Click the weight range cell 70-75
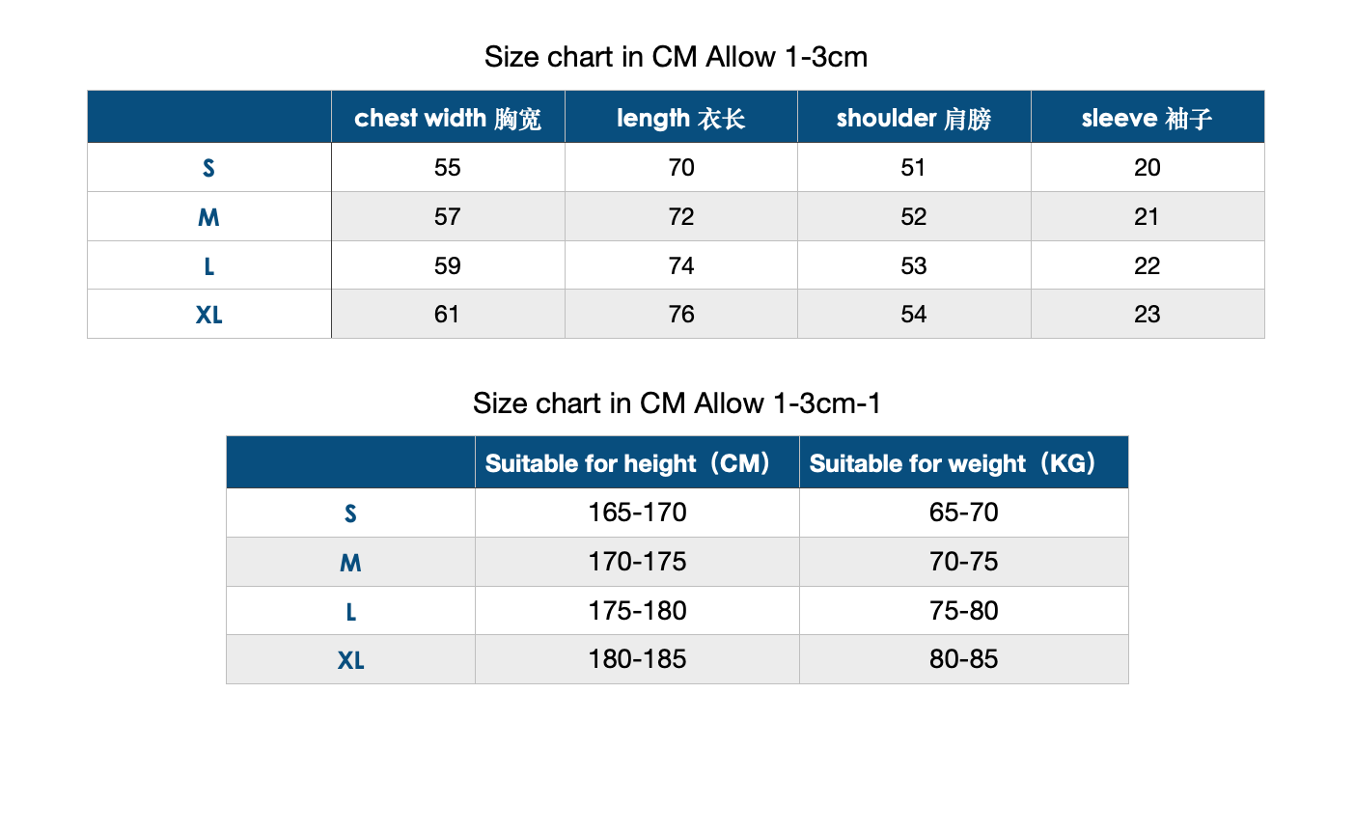Image resolution: width=1355 pixels, height=832 pixels. [x=963, y=562]
